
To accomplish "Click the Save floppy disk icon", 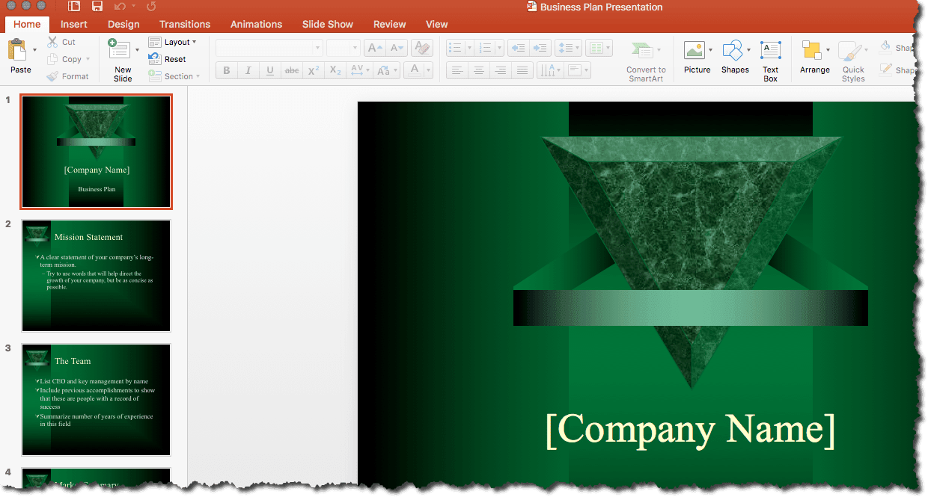I will (x=97, y=7).
